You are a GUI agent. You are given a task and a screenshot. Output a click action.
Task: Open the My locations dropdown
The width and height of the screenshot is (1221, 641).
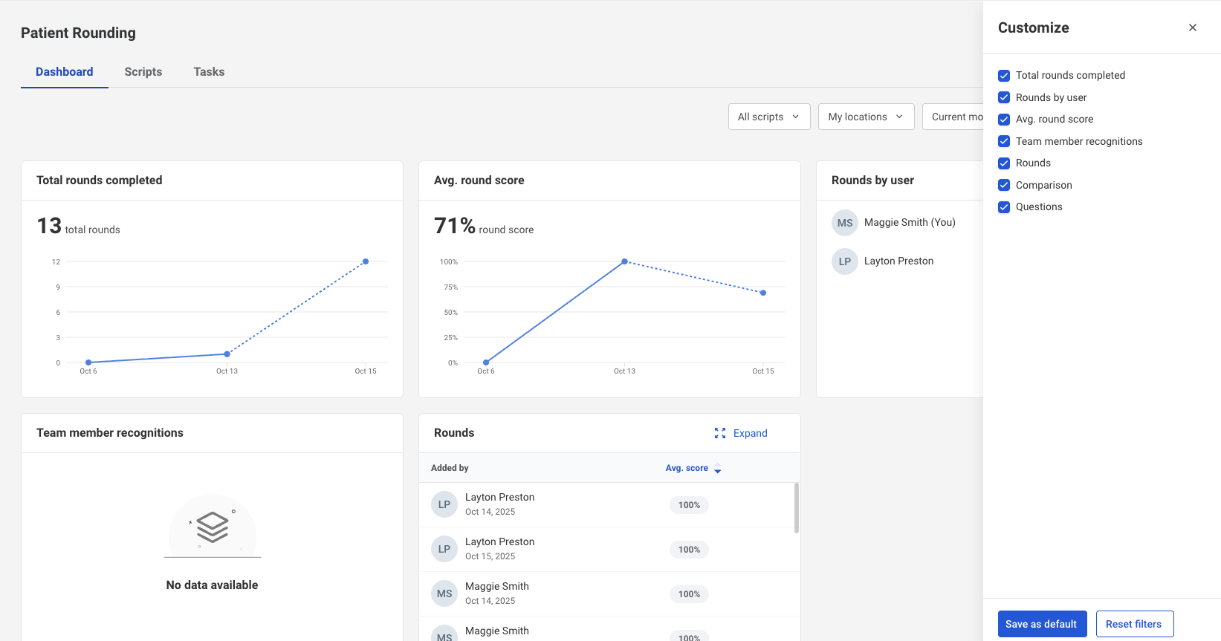click(x=865, y=117)
